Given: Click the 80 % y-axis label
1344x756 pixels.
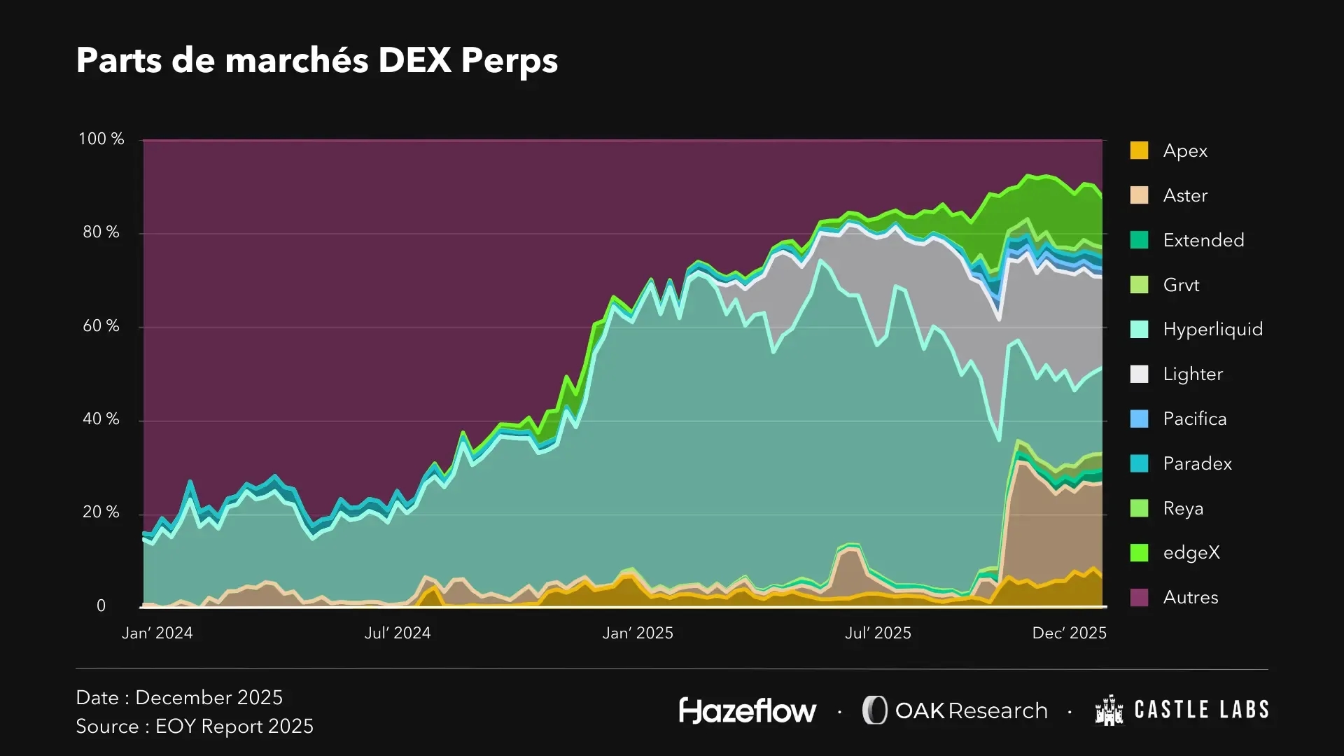Looking at the screenshot, I should pos(101,232).
